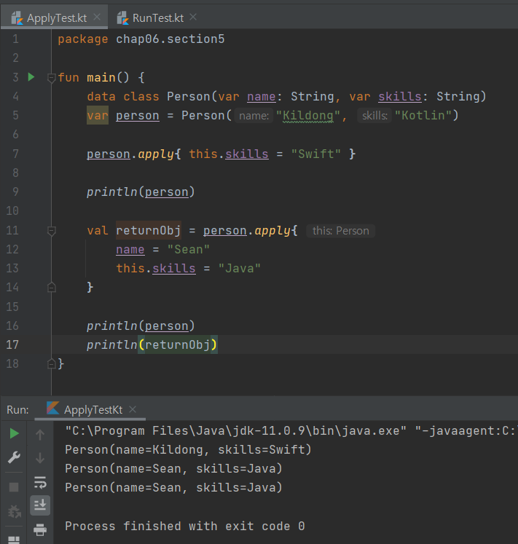Image resolution: width=518 pixels, height=544 pixels.
Task: Click the "Kildong" string literal
Action: [x=308, y=116]
